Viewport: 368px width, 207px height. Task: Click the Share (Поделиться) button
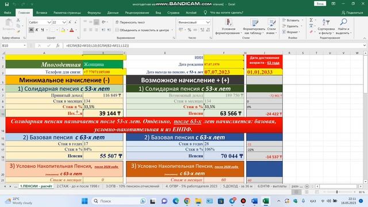point(352,13)
